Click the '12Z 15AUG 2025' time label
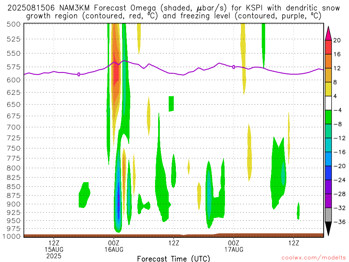 pos(54,249)
